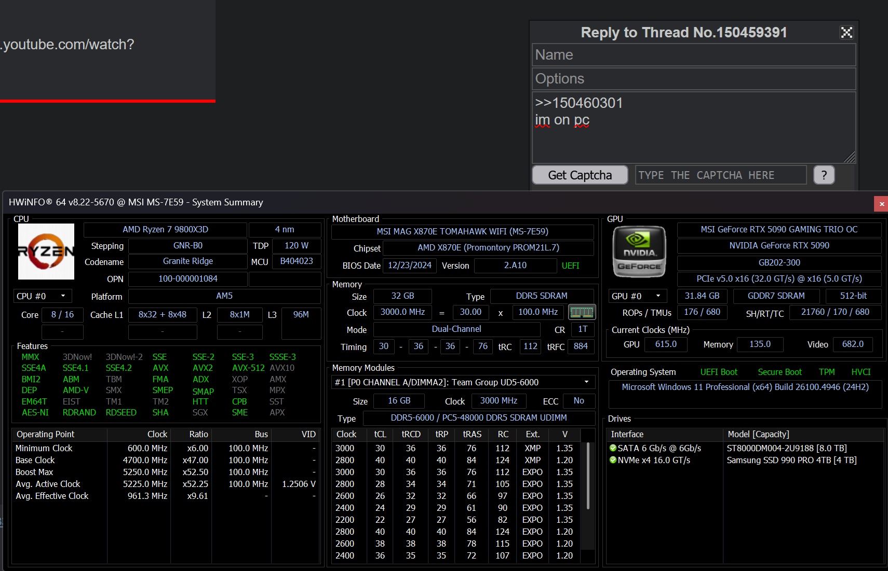Click the UEFI Boot indicator
The image size is (888, 571).
point(719,372)
